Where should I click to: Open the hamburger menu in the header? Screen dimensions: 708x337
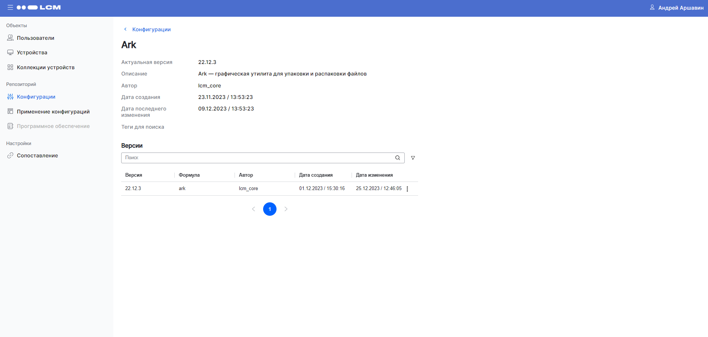[10, 7]
